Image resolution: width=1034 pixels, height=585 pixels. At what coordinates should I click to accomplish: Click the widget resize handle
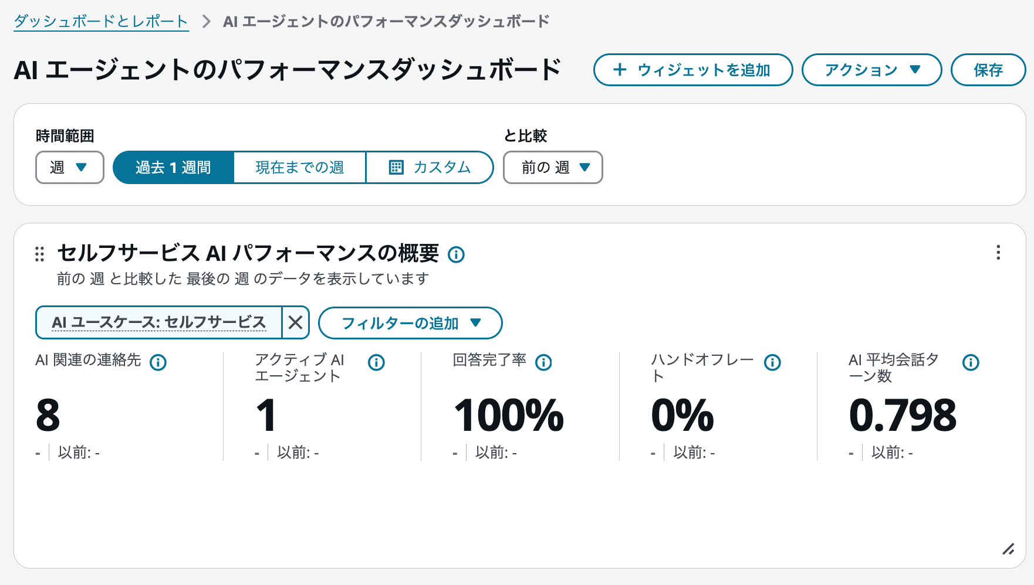click(1010, 550)
